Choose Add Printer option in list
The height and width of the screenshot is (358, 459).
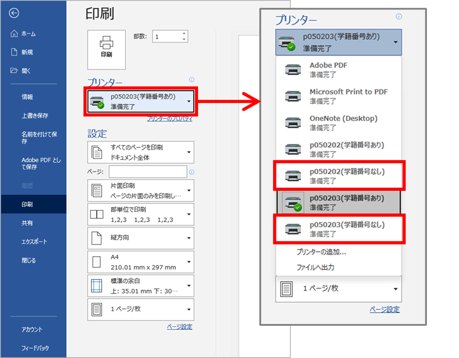coord(321,252)
